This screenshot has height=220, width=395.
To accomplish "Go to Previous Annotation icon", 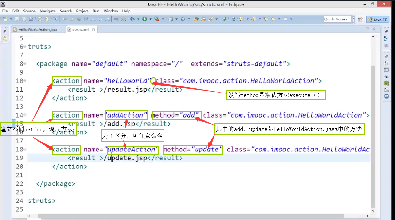I will [x=253, y=19].
